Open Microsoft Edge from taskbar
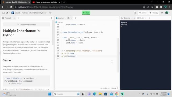 pyautogui.click(x=95, y=94)
